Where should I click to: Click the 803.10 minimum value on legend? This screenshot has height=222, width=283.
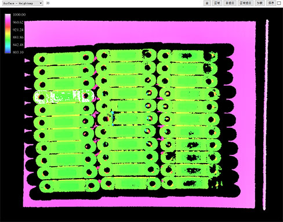18,52
